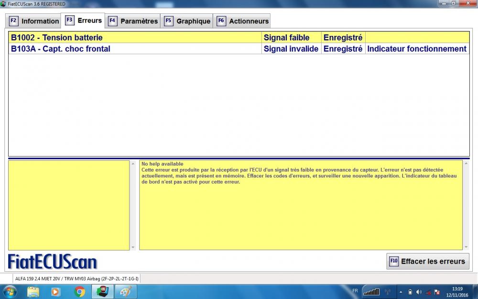
Task: Click the help panel scroll-up arrow
Action: point(466,164)
